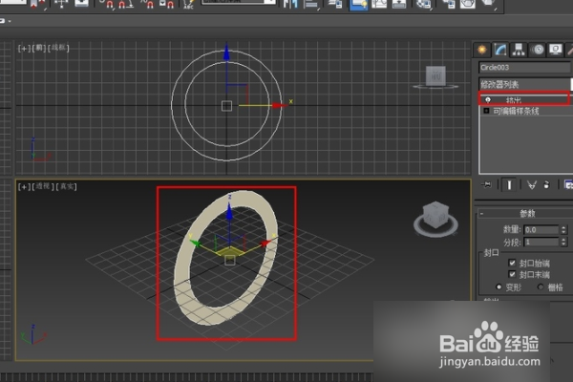
Task: Uncheck the 封口末端 checkbox
Action: click(512, 274)
